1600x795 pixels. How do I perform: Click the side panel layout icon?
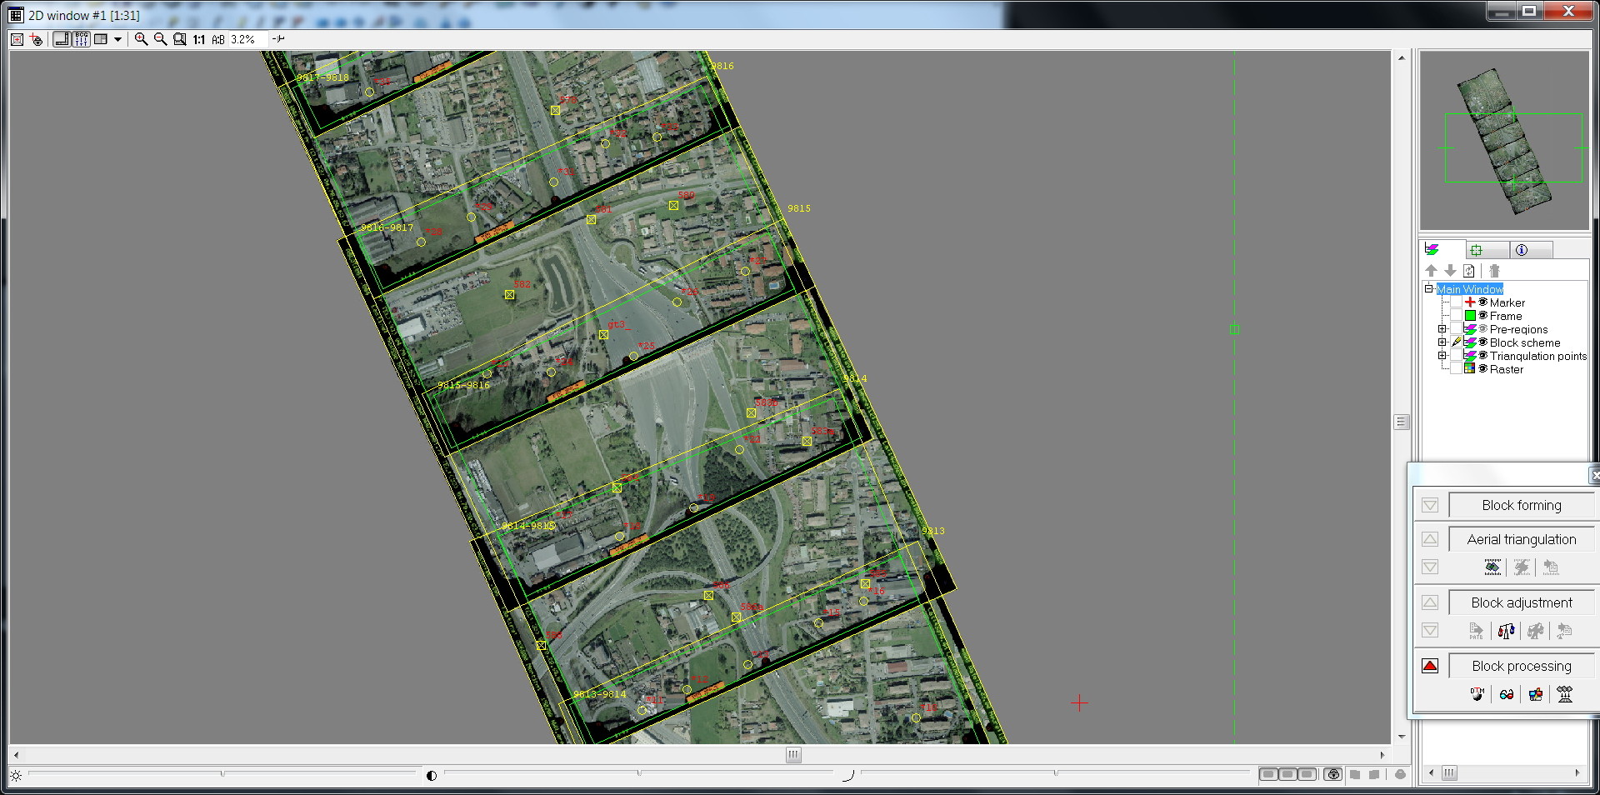(101, 39)
